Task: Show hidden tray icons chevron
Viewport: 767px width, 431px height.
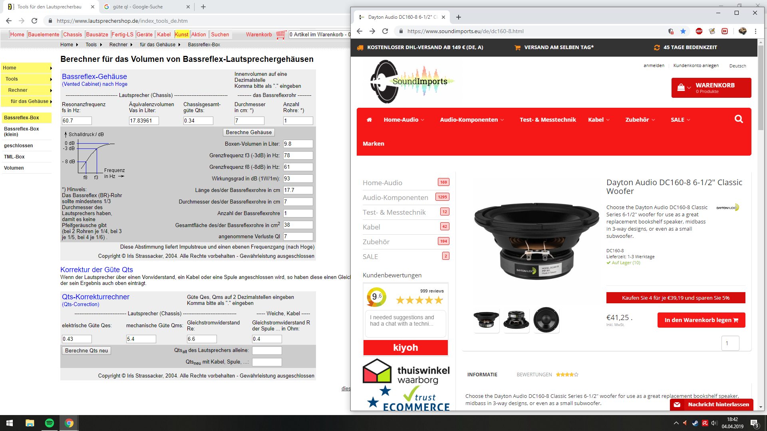Action: [676, 423]
